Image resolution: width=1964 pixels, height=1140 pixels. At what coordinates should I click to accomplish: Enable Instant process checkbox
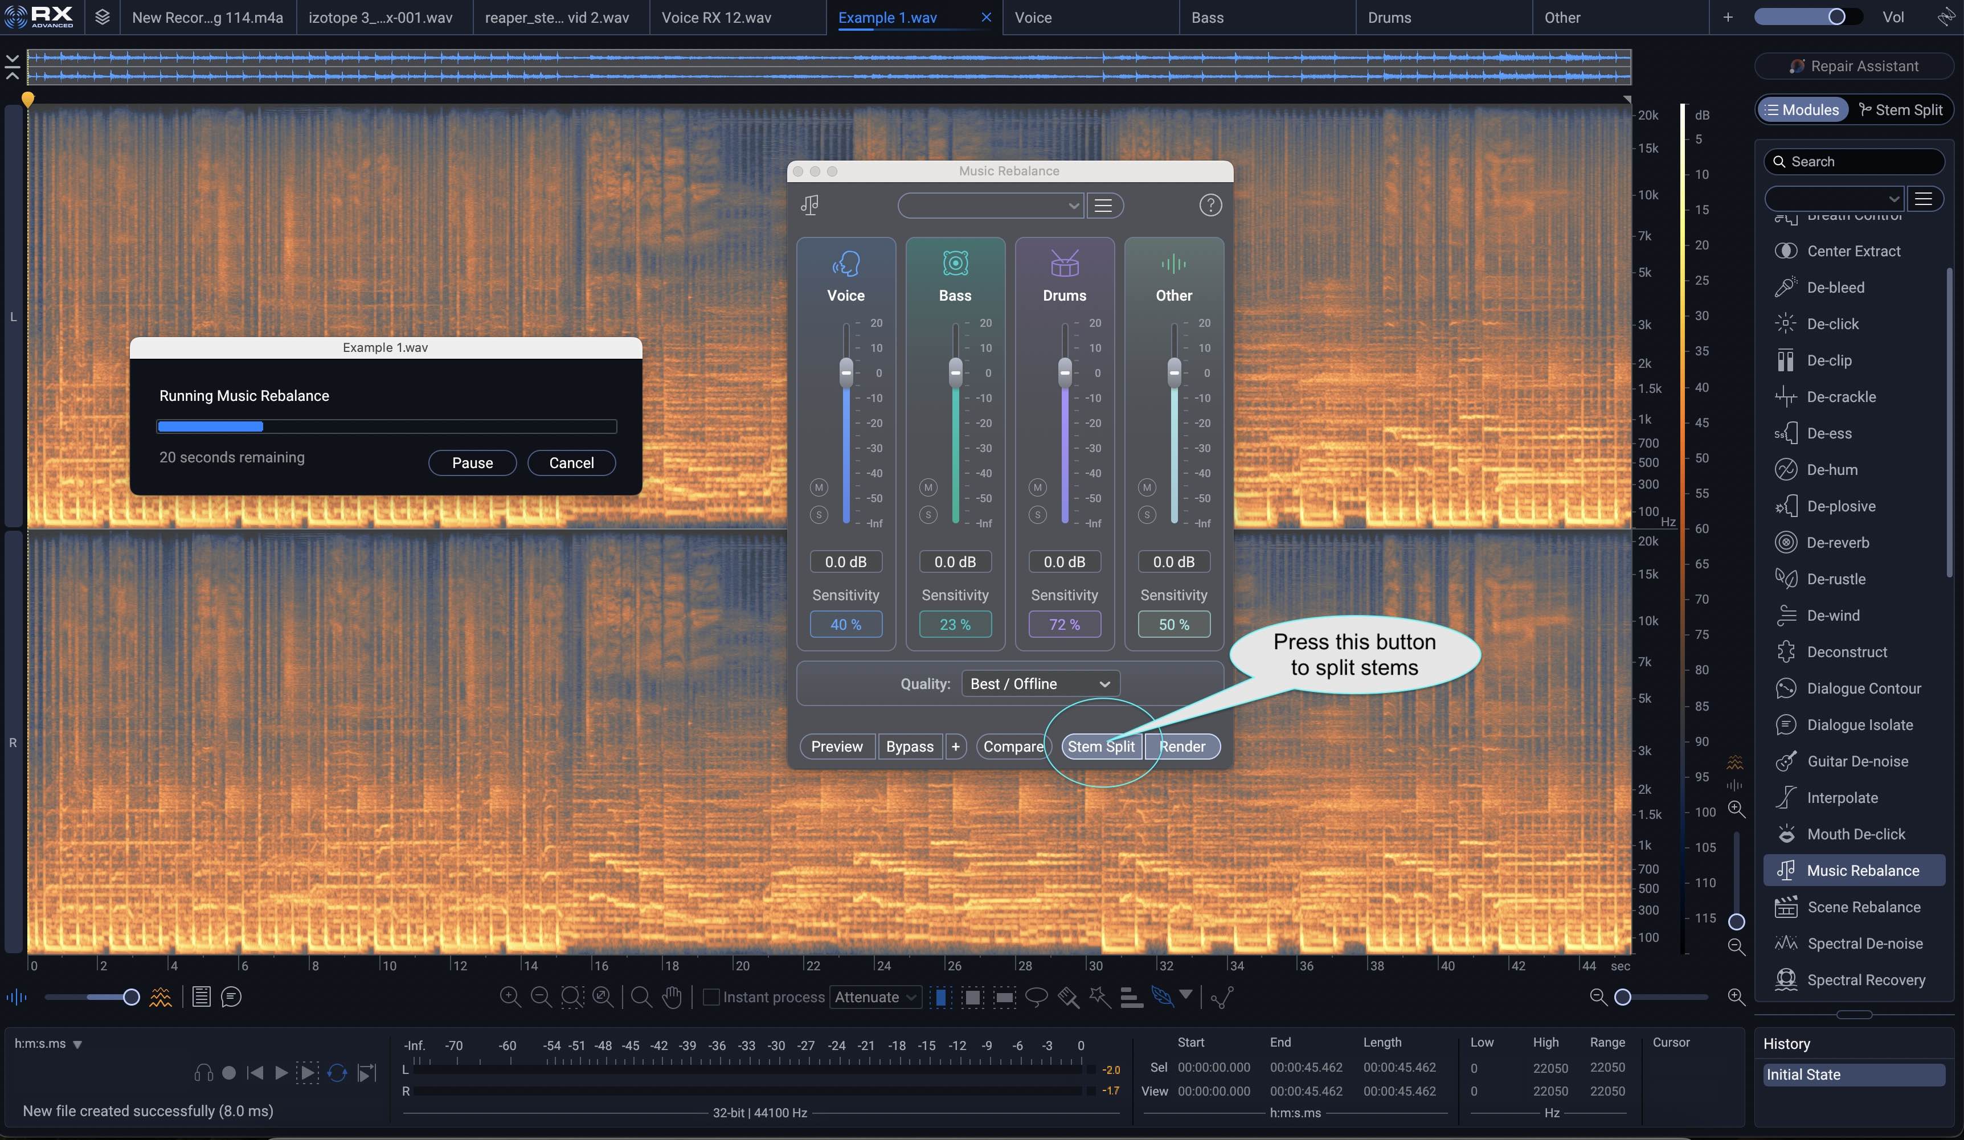click(711, 998)
